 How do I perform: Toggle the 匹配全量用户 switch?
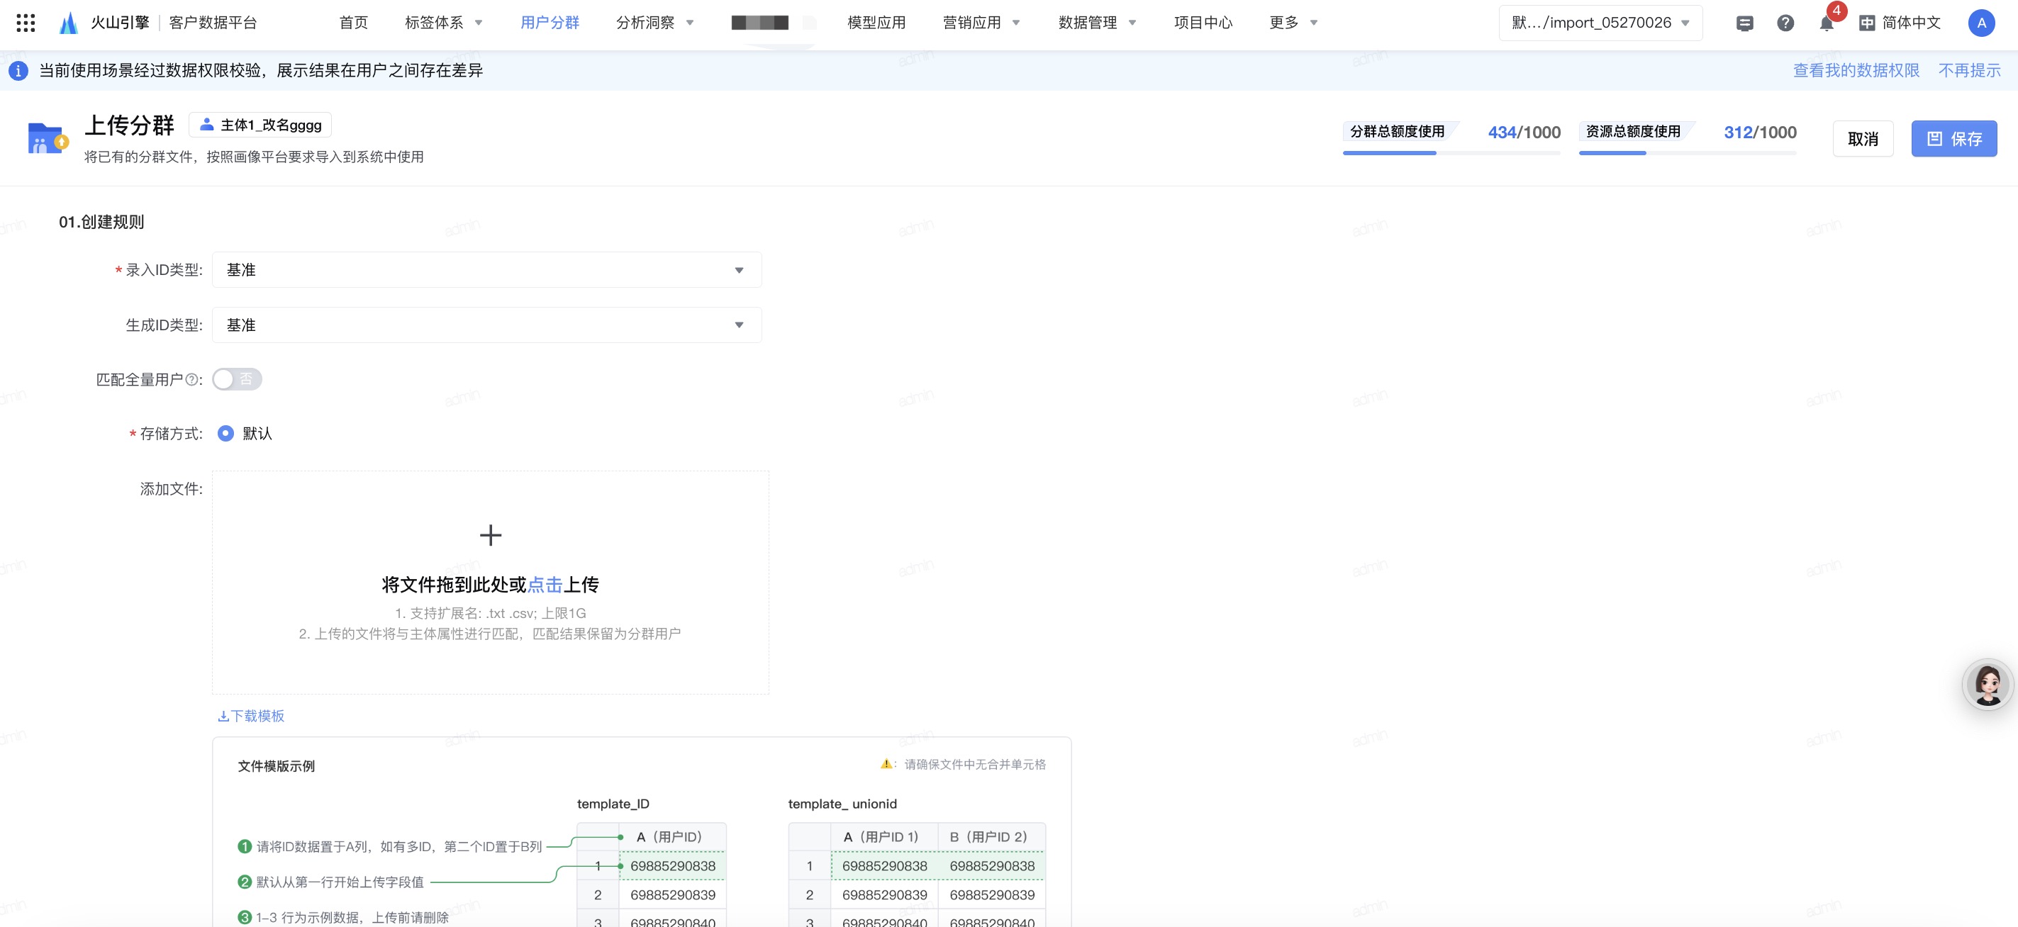coord(237,379)
